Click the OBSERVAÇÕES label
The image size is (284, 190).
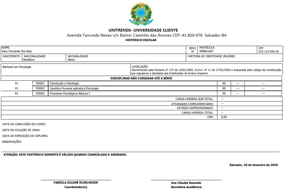coord(12,142)
